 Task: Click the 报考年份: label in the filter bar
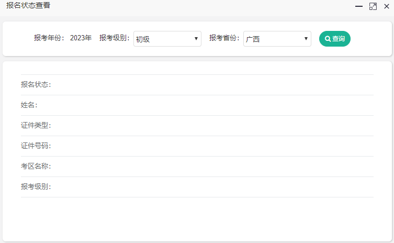click(x=49, y=38)
